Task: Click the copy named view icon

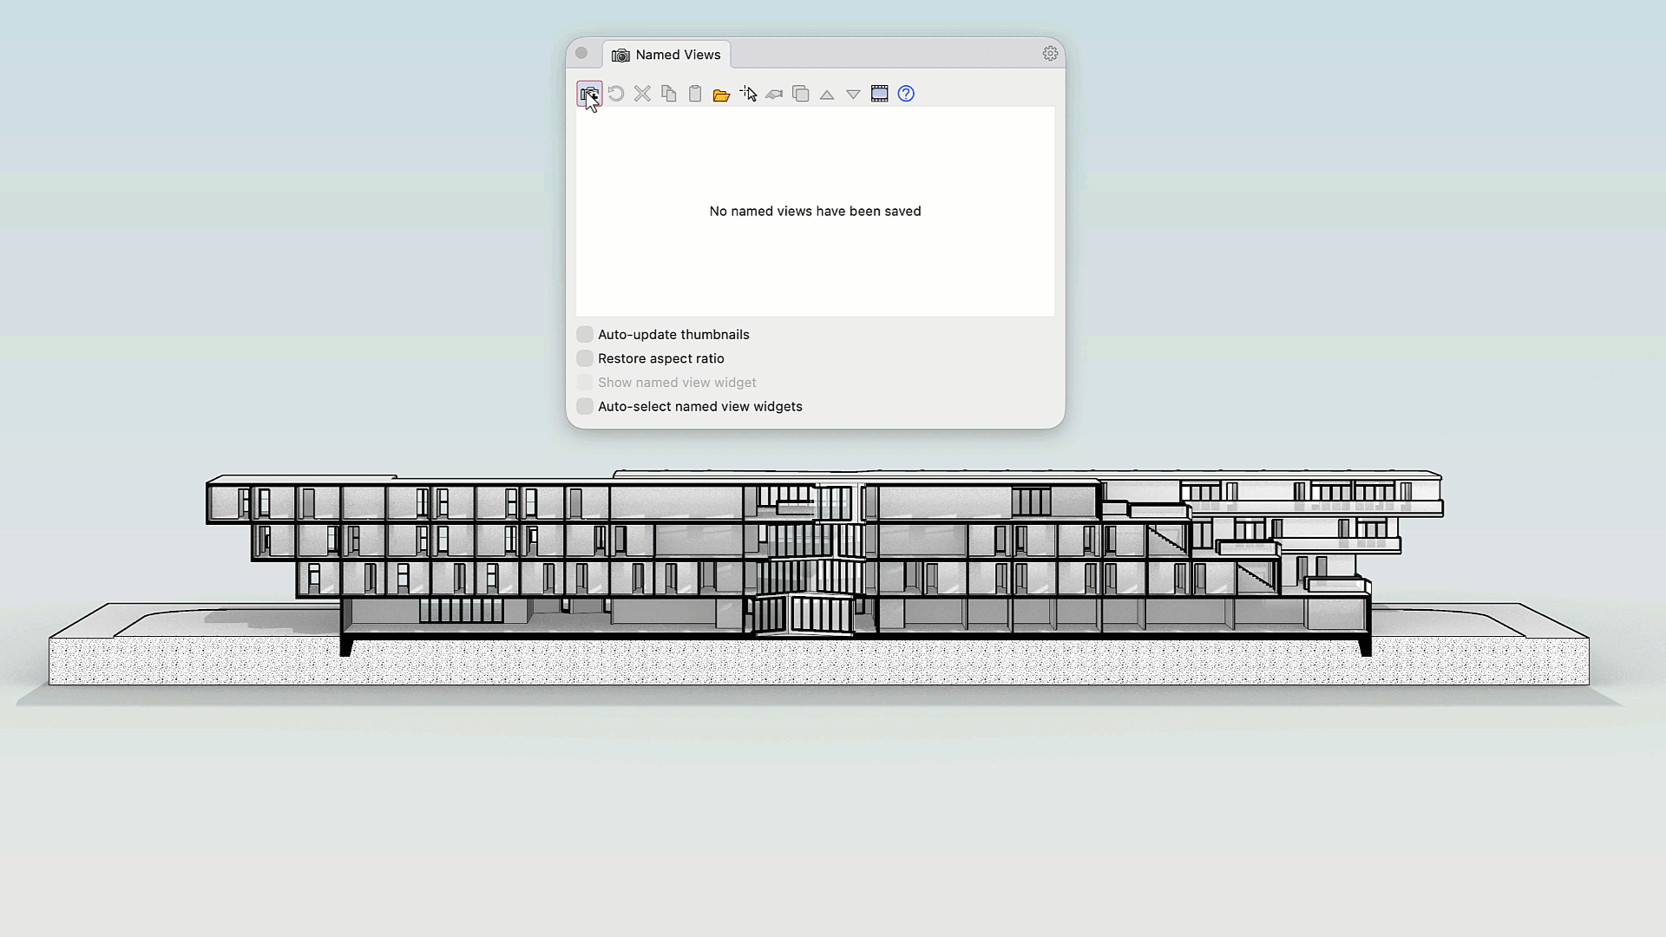Action: pos(669,94)
